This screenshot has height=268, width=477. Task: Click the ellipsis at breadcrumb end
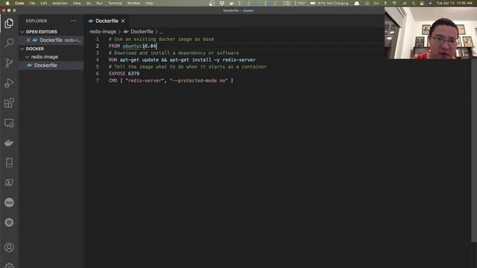(162, 31)
